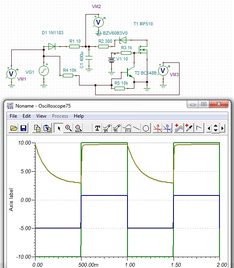Activate cursor a
This screenshot has width=234, height=268.
[157, 128]
